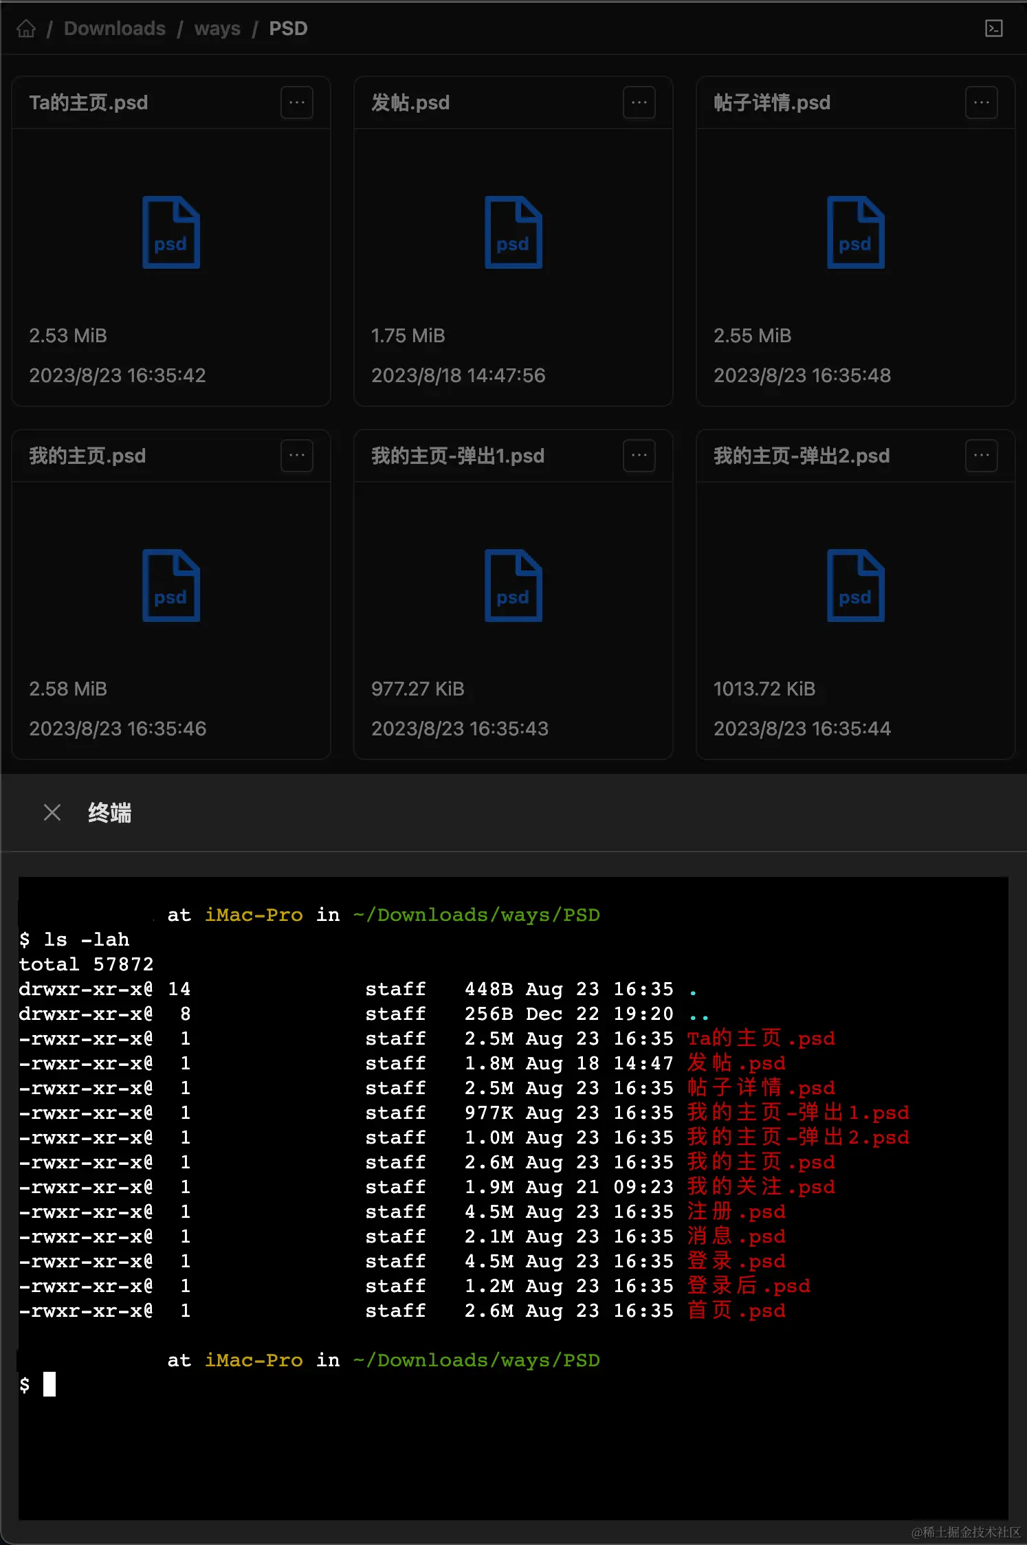Screen dimensions: 1027x1545
Task: Click 注册.psd in terminal listing
Action: tap(736, 1212)
